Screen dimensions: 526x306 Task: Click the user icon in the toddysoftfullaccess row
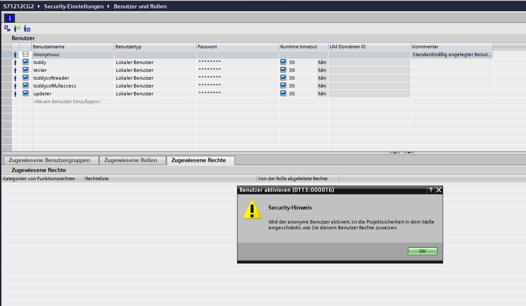[15, 86]
